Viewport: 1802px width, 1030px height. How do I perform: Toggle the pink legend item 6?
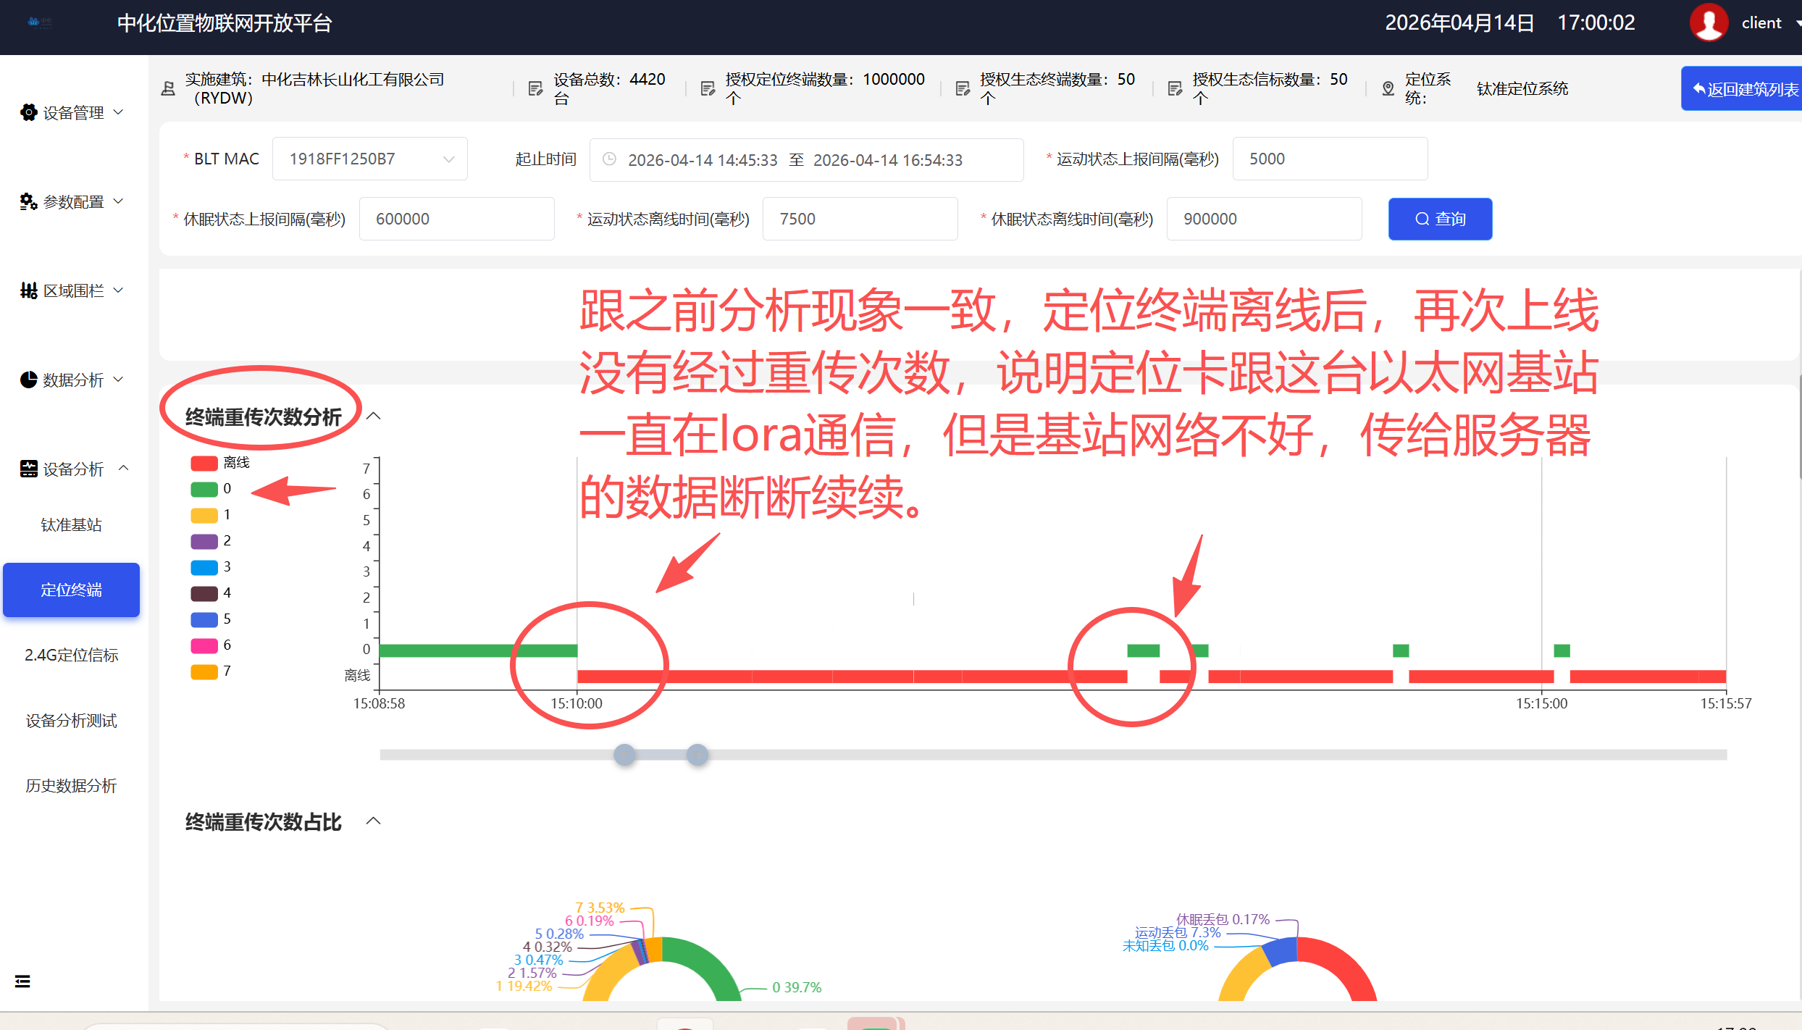coord(211,645)
